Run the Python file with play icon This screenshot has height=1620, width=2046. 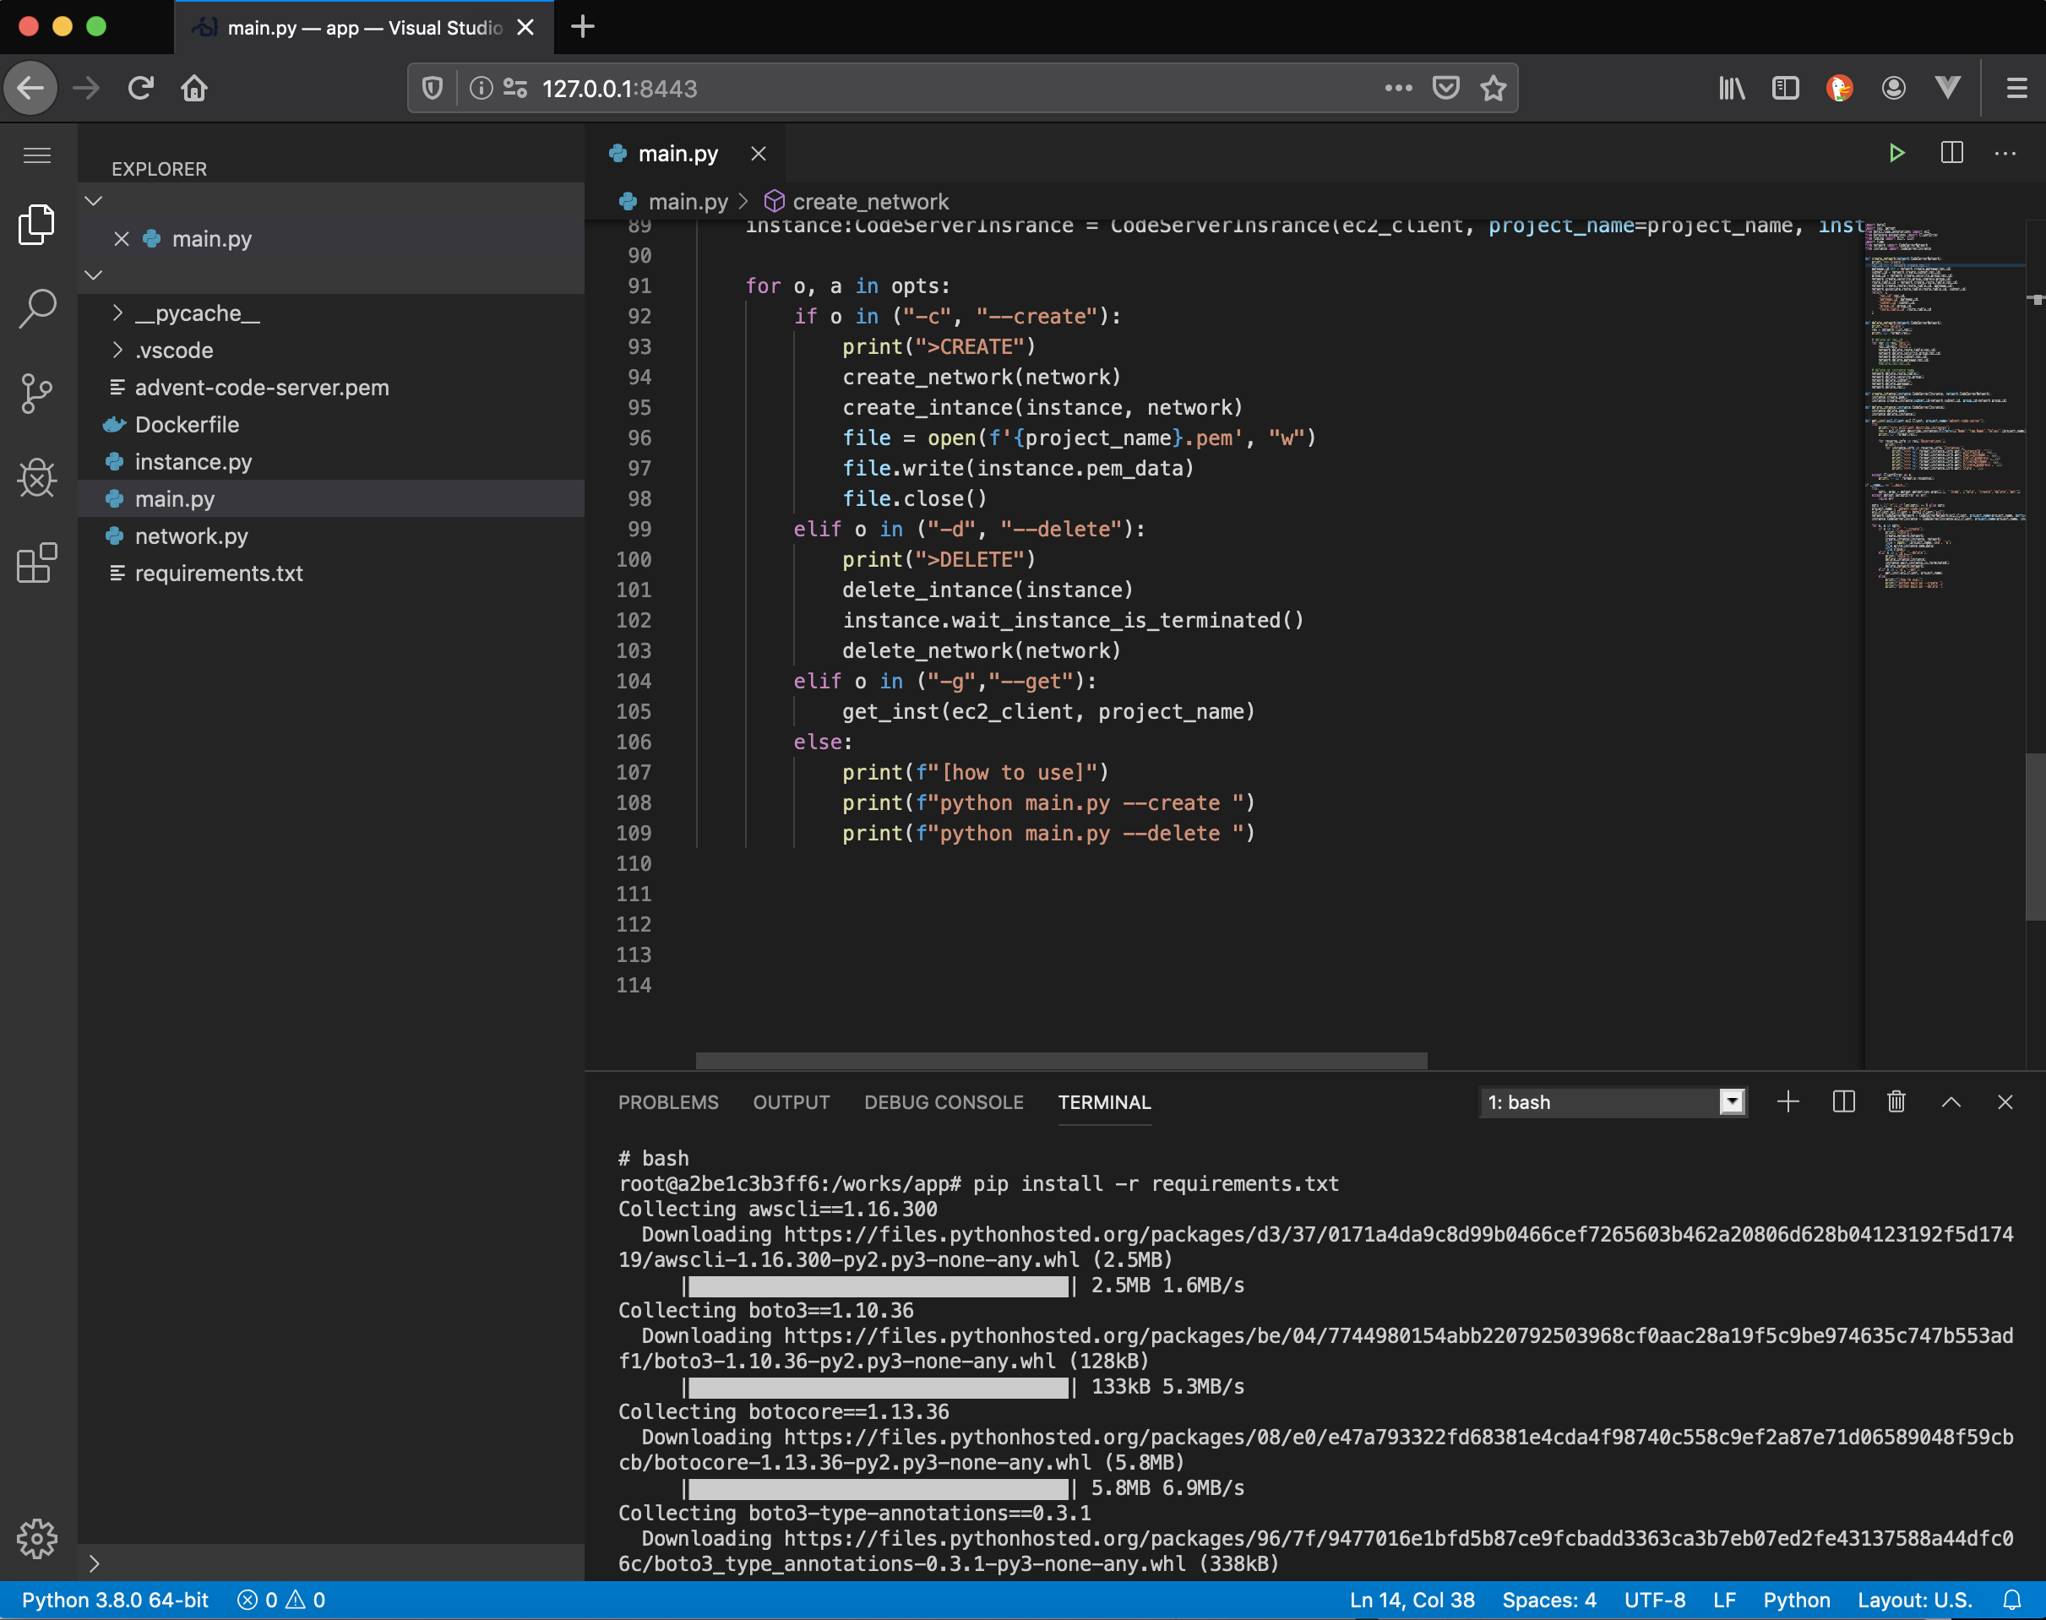pyautogui.click(x=1896, y=153)
